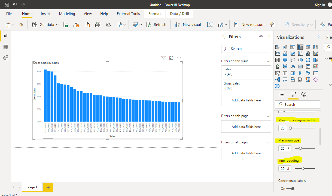Image resolution: width=332 pixels, height=196 pixels.
Task: Click the visual's filter funnel icon
Action: tap(163, 58)
